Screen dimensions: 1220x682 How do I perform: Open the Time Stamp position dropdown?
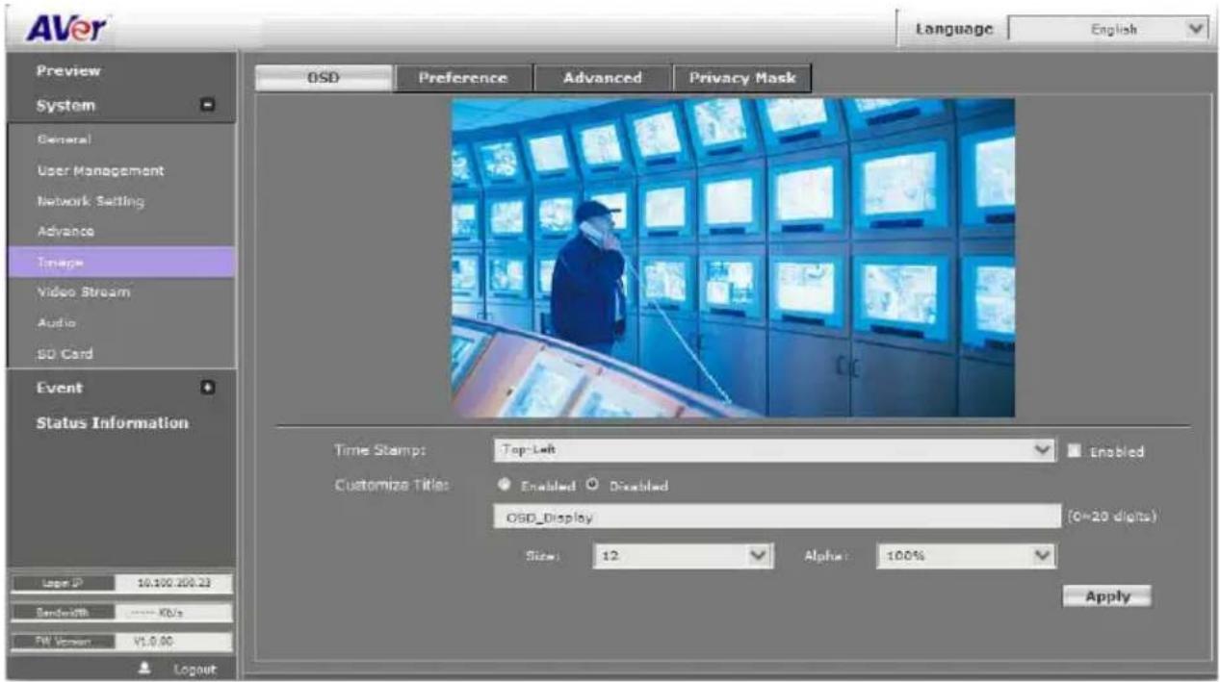click(774, 450)
